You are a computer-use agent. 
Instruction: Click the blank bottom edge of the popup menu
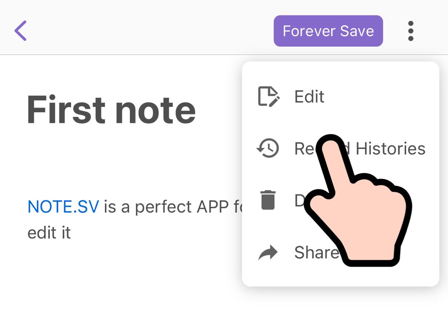(340, 277)
